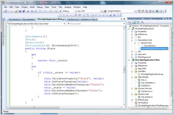Open the active files dropdown arrow beside tabs

click(121, 19)
